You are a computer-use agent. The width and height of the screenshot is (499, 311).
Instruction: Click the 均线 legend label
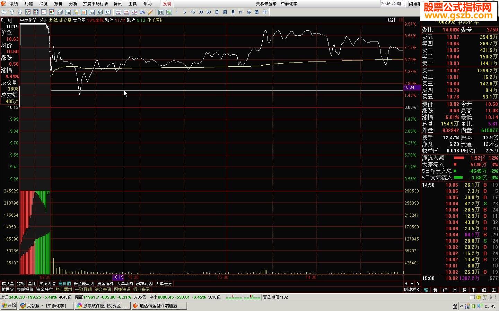(53, 20)
